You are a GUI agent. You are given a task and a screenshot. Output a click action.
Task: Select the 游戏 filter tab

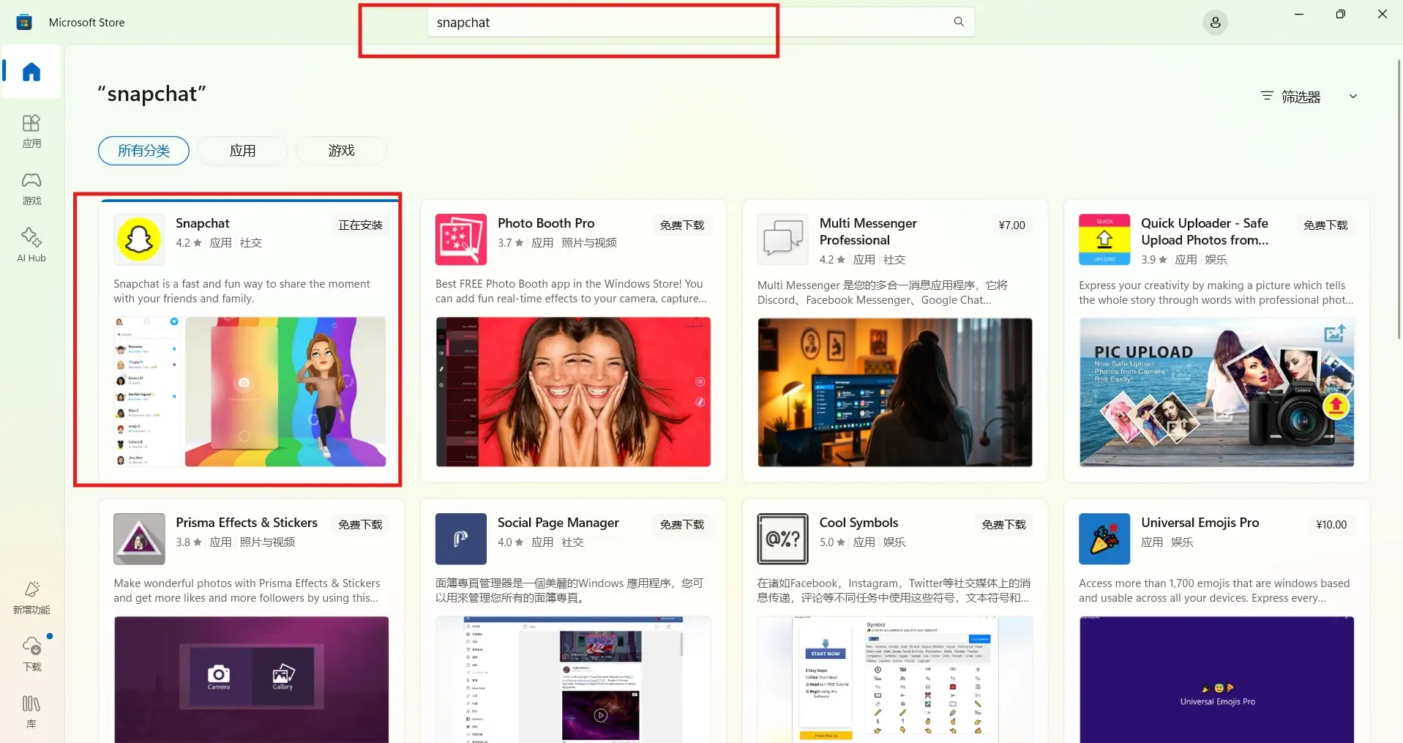tap(341, 151)
